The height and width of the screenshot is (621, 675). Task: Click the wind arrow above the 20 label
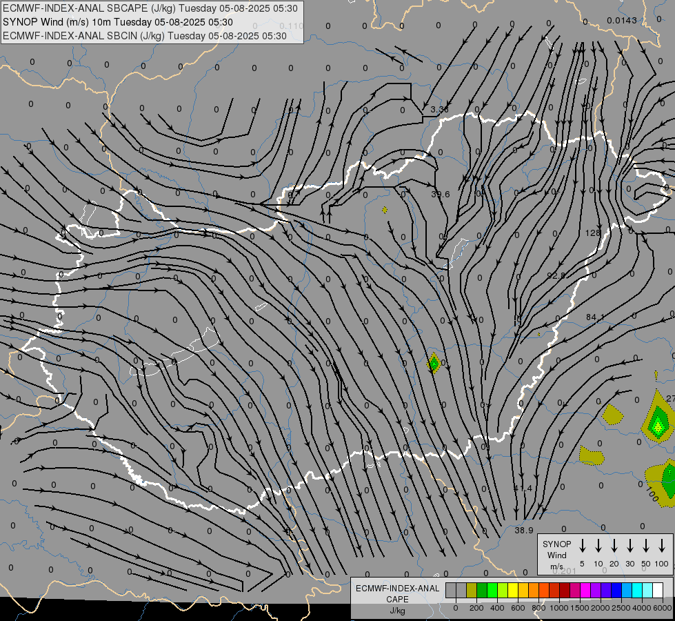tap(614, 545)
